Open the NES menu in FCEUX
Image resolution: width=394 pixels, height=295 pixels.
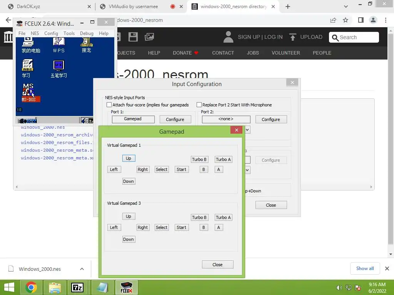point(35,33)
